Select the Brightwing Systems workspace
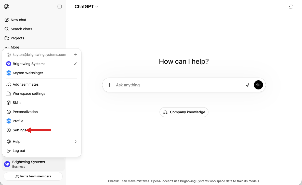Viewport: 302px width, 185px height. click(x=42, y=64)
